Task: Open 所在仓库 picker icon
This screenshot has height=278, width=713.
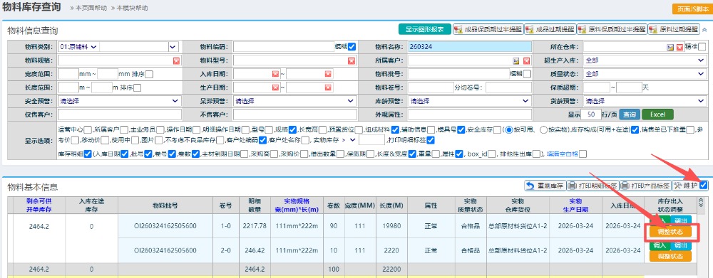Action: pos(670,47)
